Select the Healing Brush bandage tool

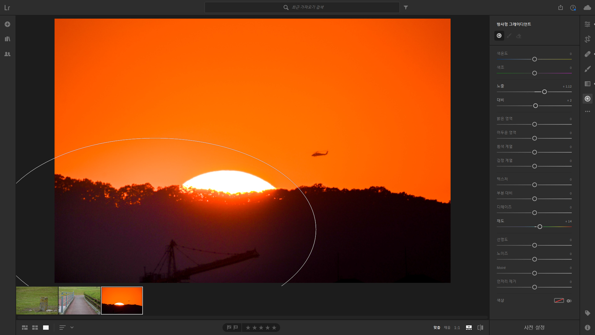point(587,54)
